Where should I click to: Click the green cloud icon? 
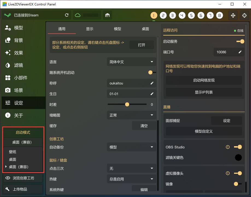tap(78, 15)
